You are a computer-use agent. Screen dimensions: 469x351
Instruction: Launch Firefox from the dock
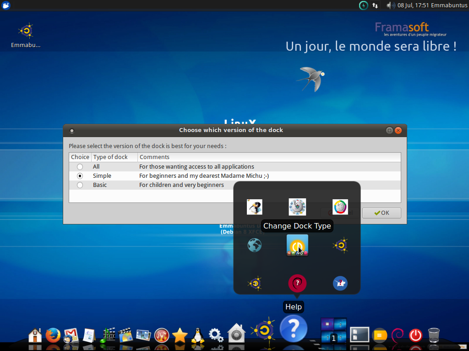[53, 335]
